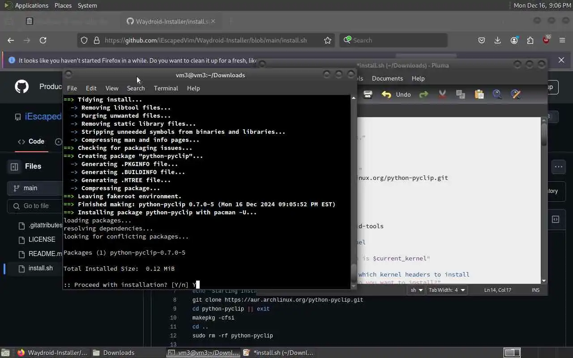Image resolution: width=573 pixels, height=358 pixels.
Task: Open terminal View menu
Action: [112, 88]
